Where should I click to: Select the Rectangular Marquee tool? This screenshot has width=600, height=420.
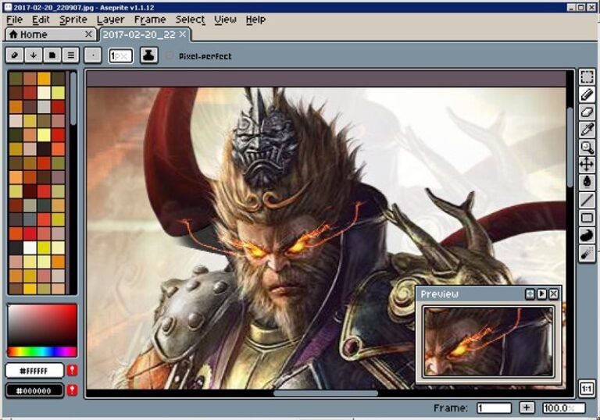tap(587, 77)
